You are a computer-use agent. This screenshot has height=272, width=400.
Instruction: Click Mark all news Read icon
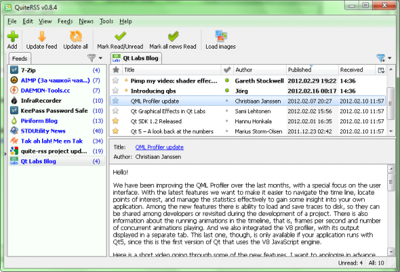[173, 36]
